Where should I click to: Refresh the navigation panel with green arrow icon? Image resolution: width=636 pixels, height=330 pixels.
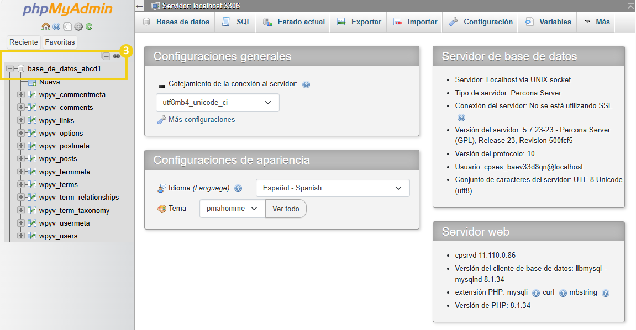pos(88,26)
